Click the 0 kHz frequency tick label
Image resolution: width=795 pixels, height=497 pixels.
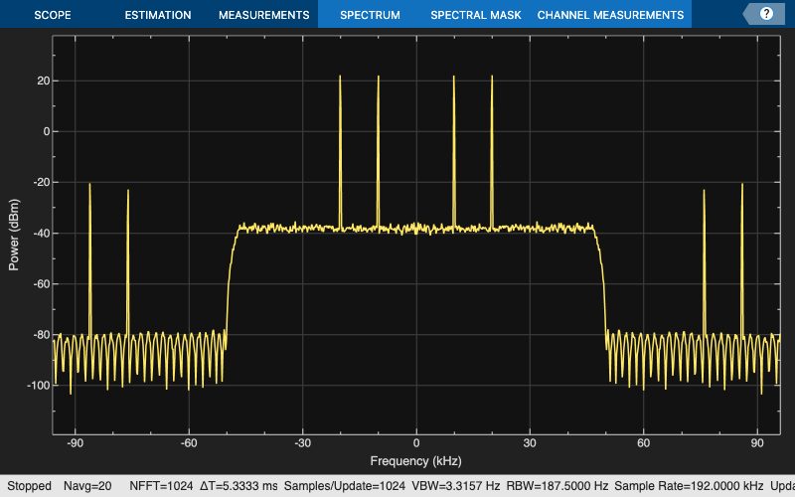(x=416, y=443)
